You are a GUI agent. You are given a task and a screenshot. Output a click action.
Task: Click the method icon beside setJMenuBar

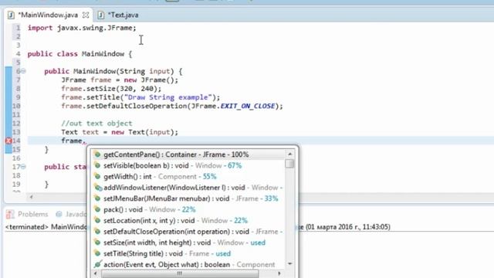tap(98, 198)
